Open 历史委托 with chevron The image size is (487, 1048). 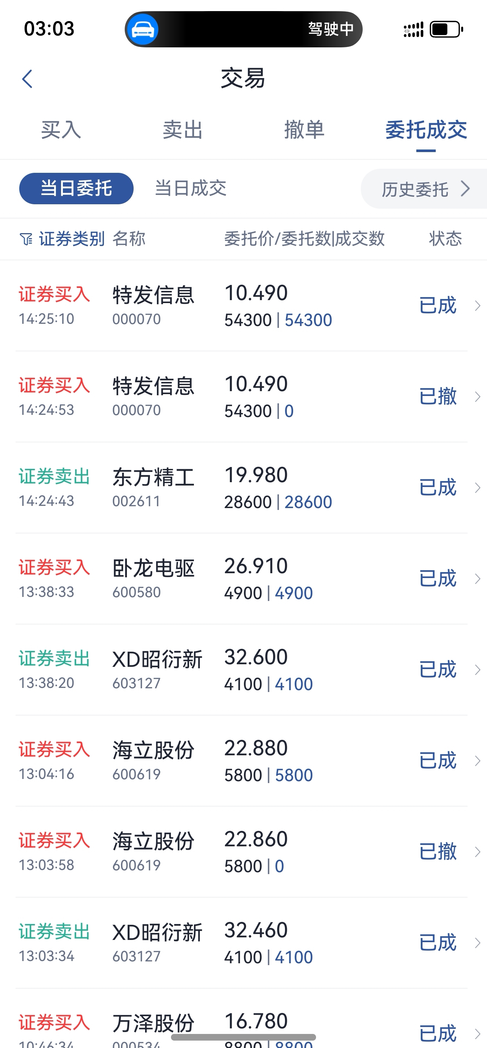coord(424,189)
